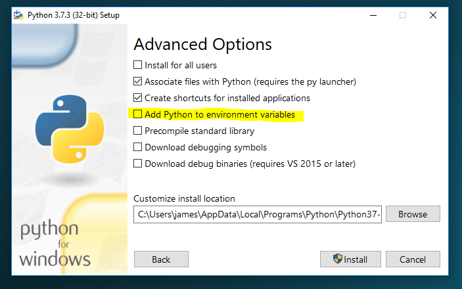Minimize the Python Setup window

point(373,14)
